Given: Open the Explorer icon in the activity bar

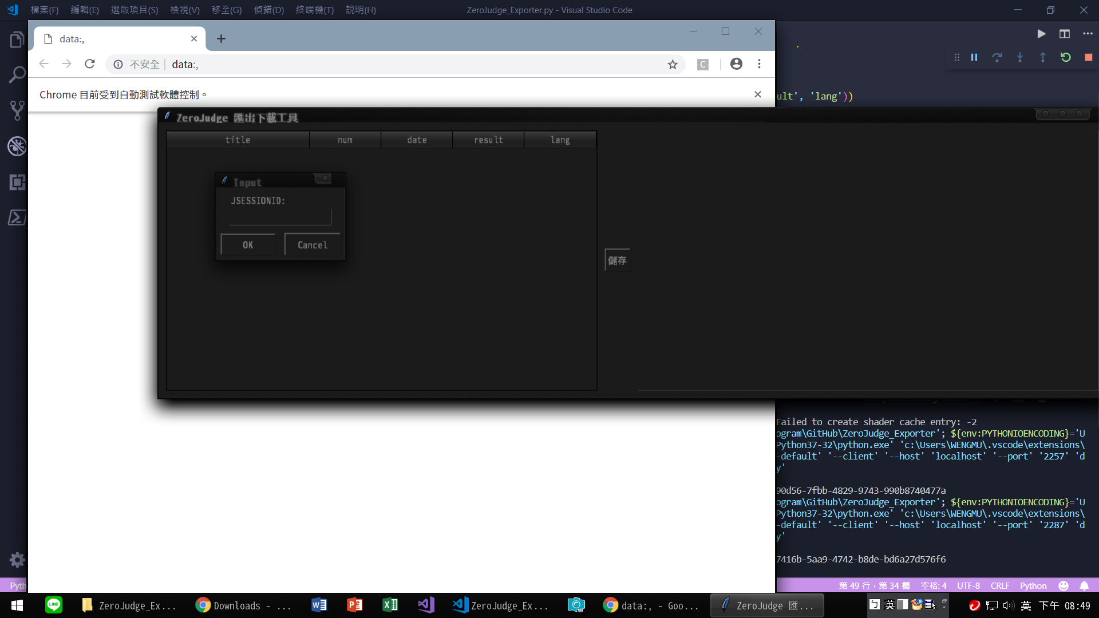Looking at the screenshot, I should pos(17,40).
